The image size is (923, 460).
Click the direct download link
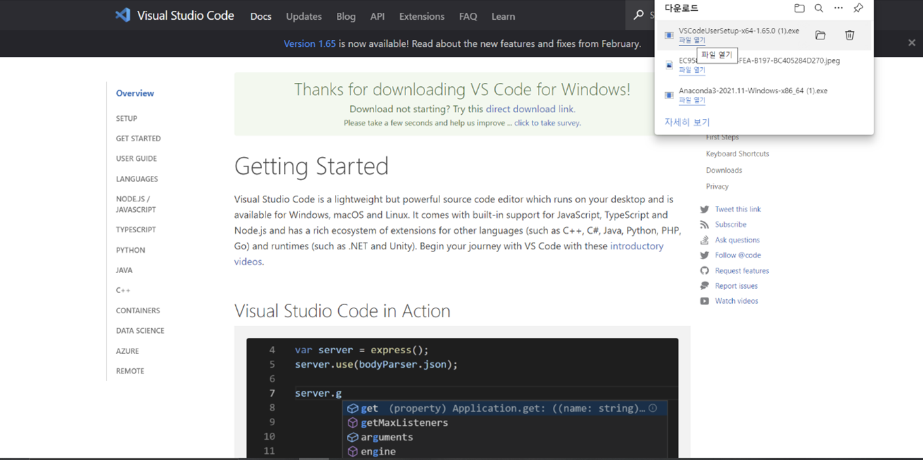pyautogui.click(x=530, y=109)
